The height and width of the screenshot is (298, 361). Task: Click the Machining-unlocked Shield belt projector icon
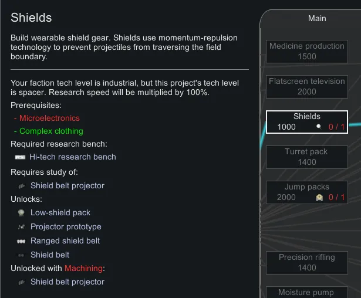[21, 282]
